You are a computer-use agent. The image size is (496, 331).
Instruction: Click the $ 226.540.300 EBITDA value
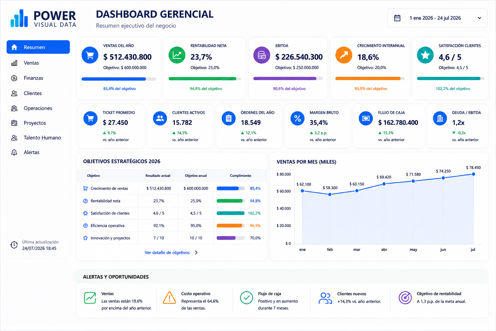(x=299, y=57)
